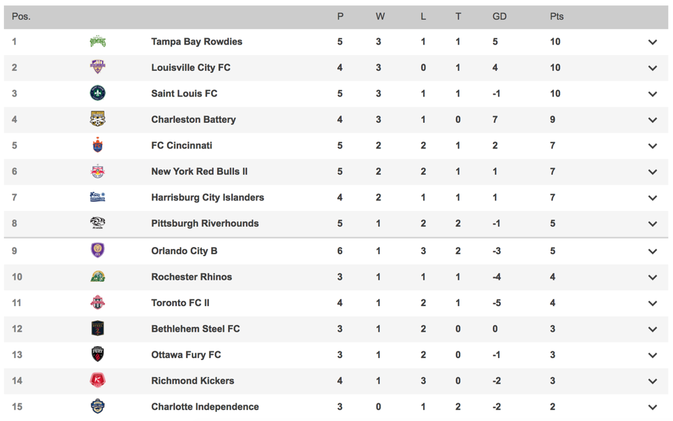This screenshot has height=421, width=673.
Task: Expand details for Pittsburgh Riverhounds row
Action: coord(653,224)
